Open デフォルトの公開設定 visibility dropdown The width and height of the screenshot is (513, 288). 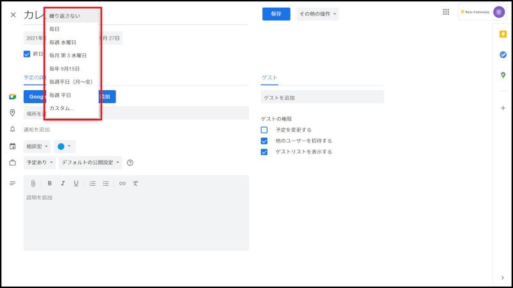point(90,163)
